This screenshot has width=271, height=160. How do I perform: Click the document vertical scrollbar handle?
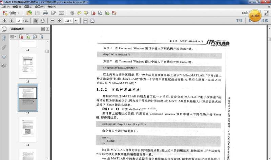click(x=269, y=39)
